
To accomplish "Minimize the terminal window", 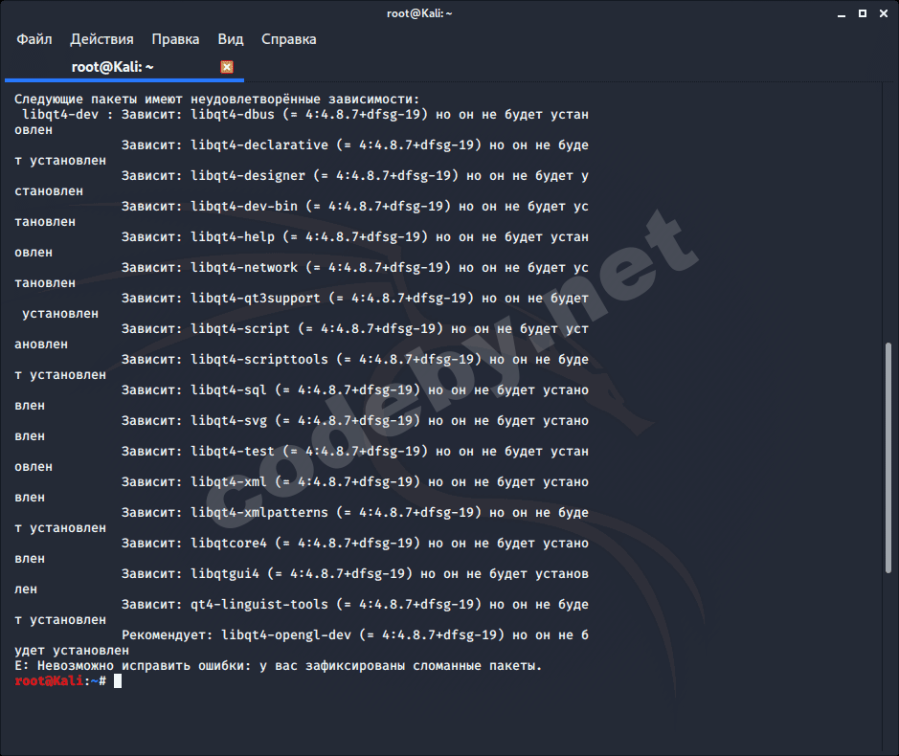I will 842,13.
